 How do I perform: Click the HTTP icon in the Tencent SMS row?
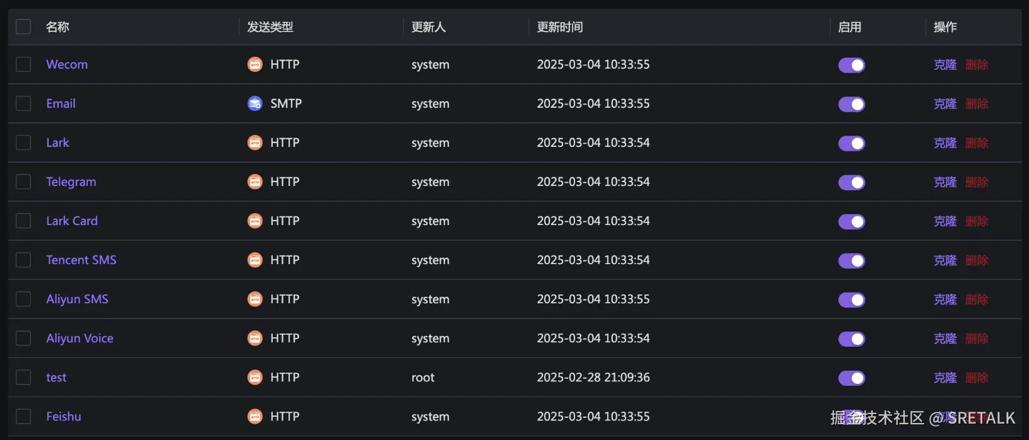(x=255, y=260)
